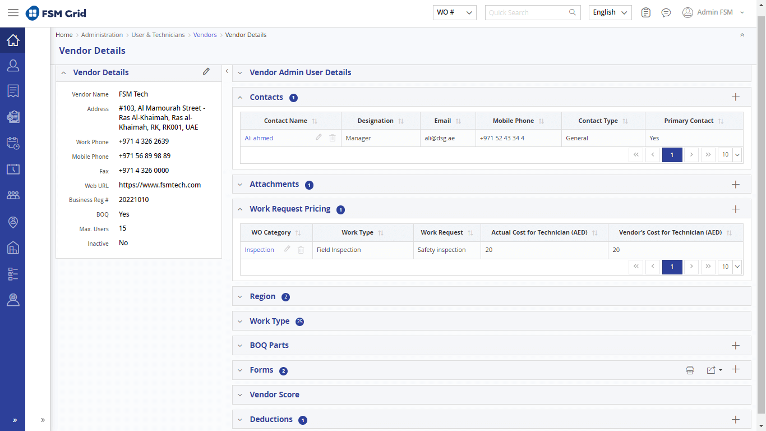Screen dimensions: 766x431
Task: Open the clipboard icon in header
Action: 646,12
